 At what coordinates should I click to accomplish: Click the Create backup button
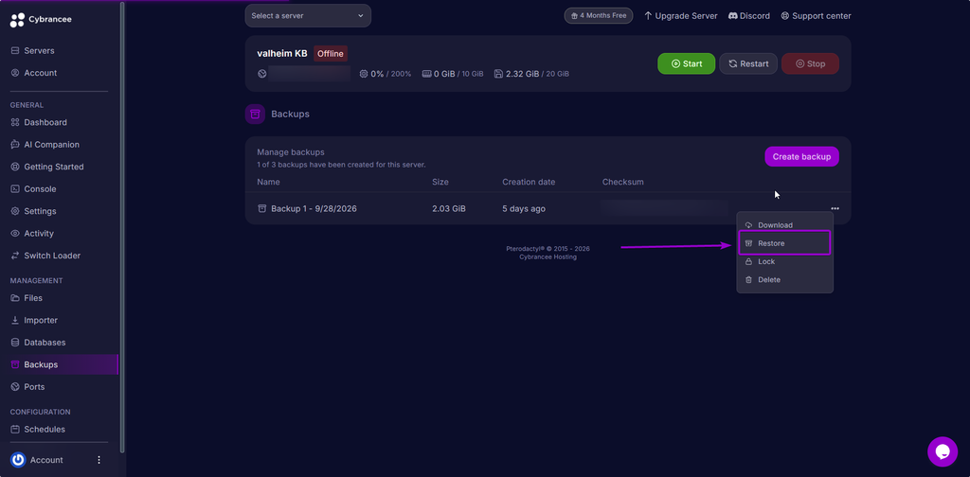pos(801,156)
